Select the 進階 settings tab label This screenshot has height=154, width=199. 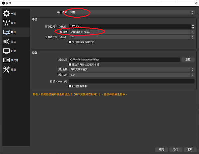click(x=13, y=70)
